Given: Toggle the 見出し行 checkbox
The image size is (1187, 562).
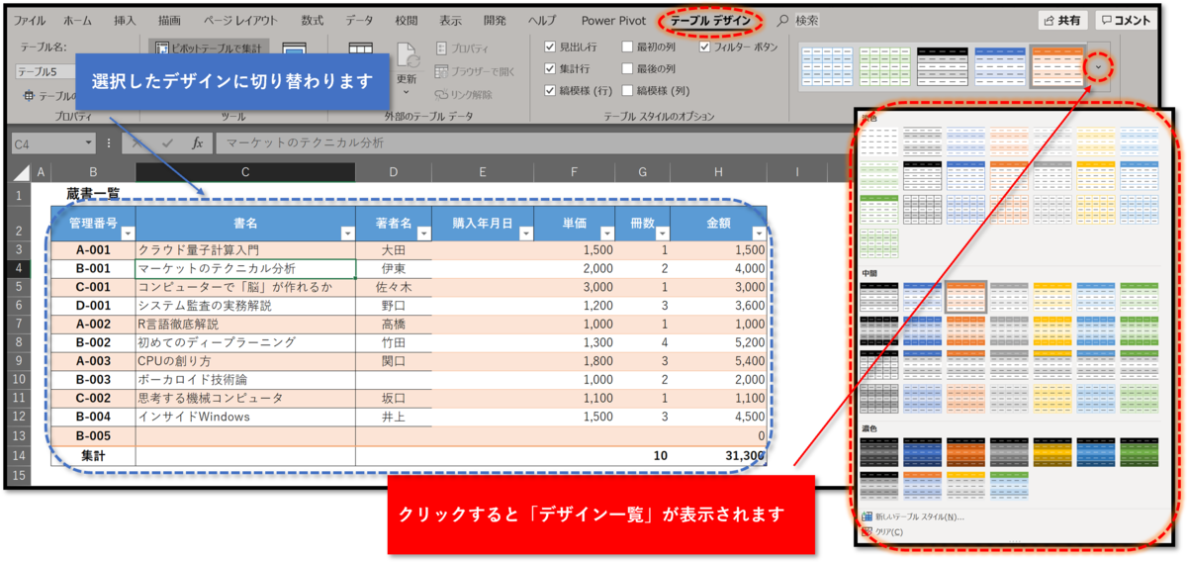Looking at the screenshot, I should pos(551,47).
